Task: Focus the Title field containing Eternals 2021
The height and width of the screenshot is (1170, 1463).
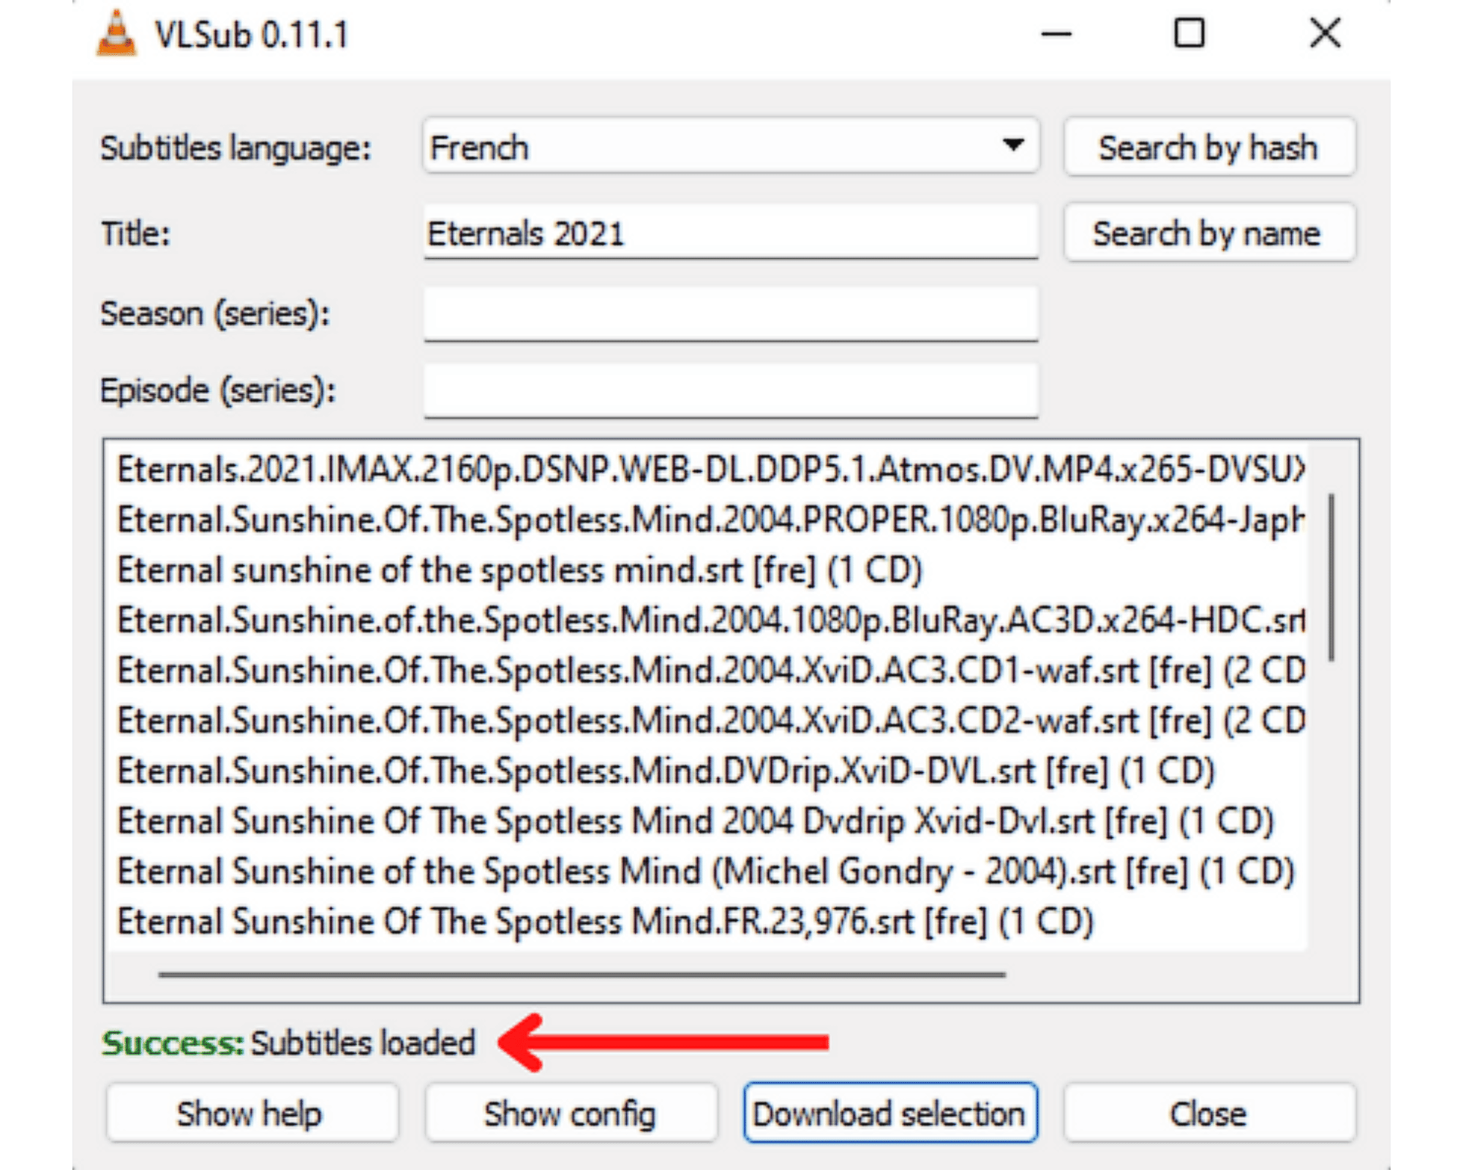Action: coord(731,233)
